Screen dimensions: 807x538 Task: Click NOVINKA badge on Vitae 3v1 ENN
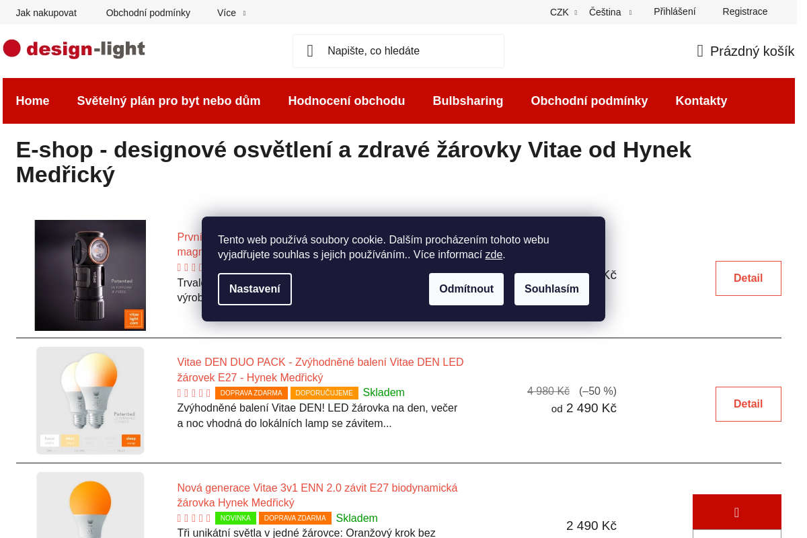(x=235, y=518)
